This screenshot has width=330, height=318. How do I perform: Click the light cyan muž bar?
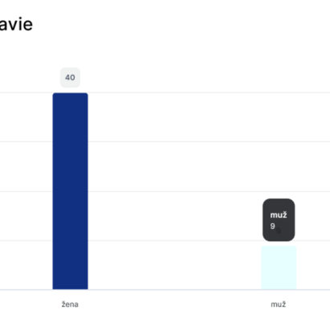click(279, 267)
